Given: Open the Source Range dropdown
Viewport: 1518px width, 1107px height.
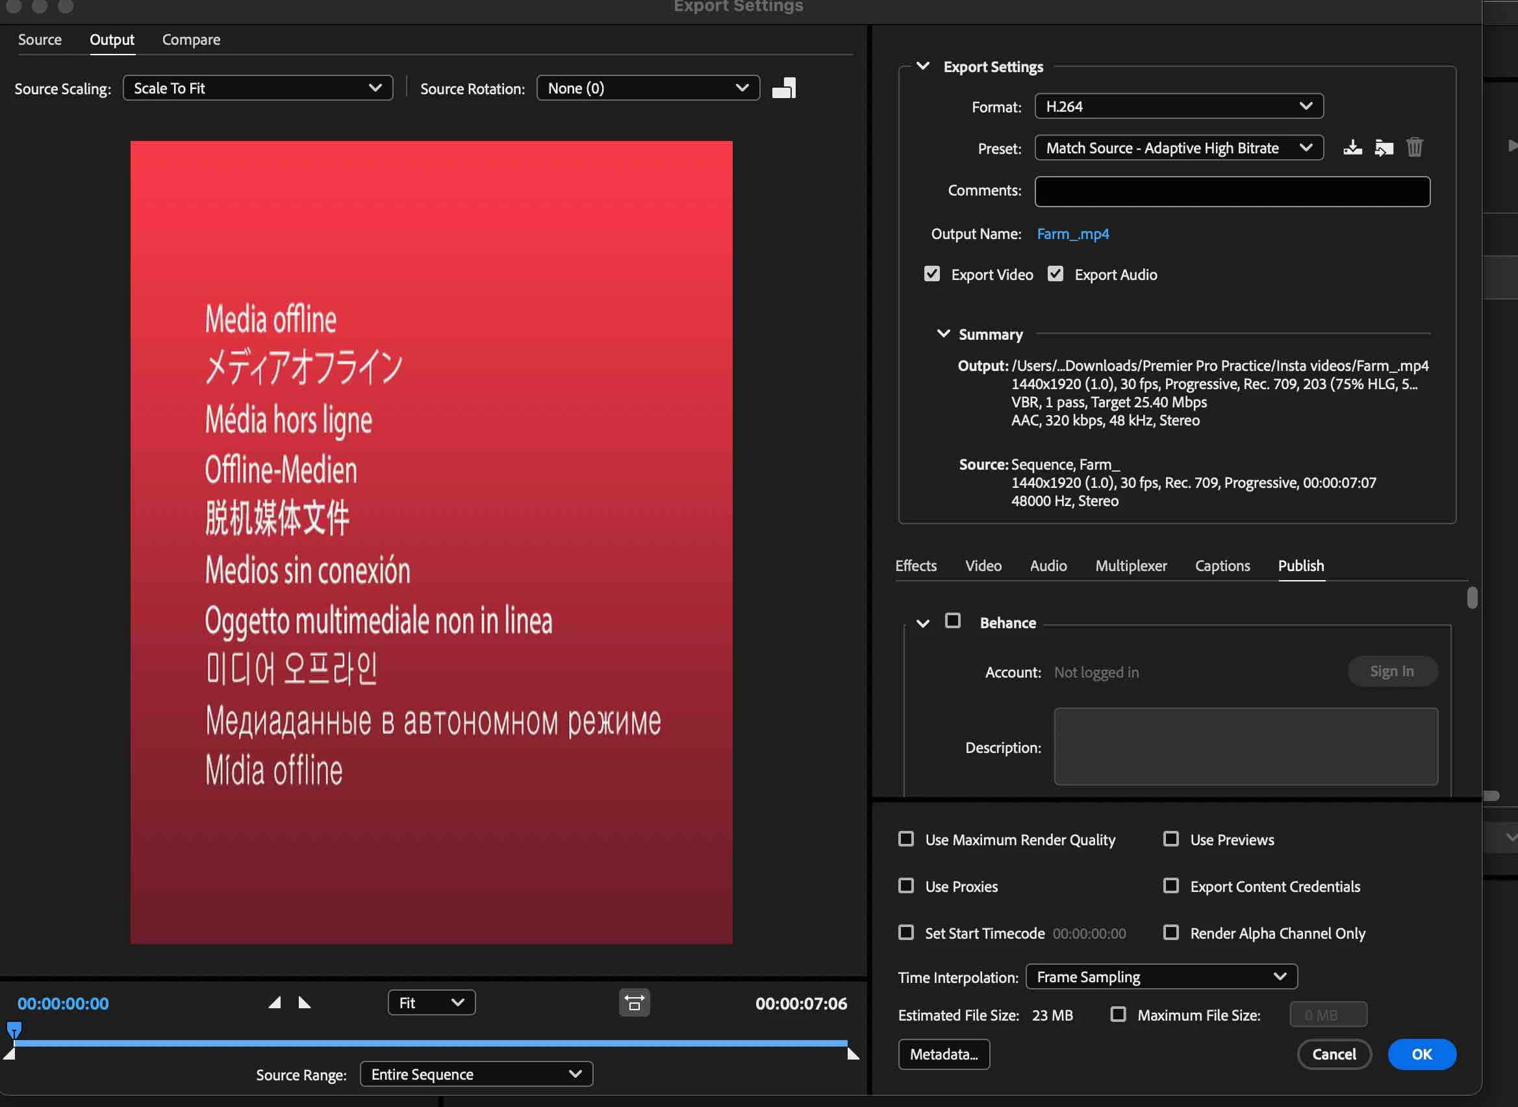Looking at the screenshot, I should 475,1074.
